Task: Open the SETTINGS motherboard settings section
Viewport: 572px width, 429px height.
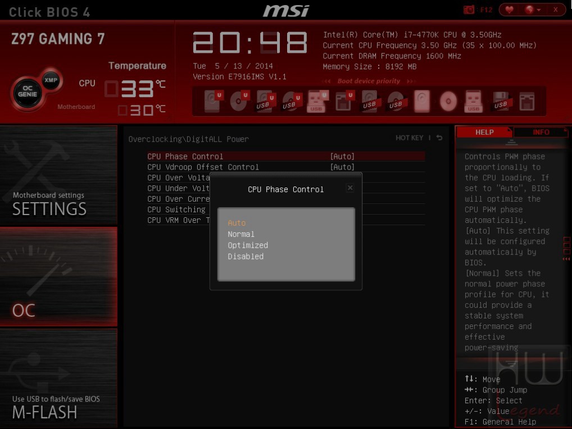Action: point(58,175)
